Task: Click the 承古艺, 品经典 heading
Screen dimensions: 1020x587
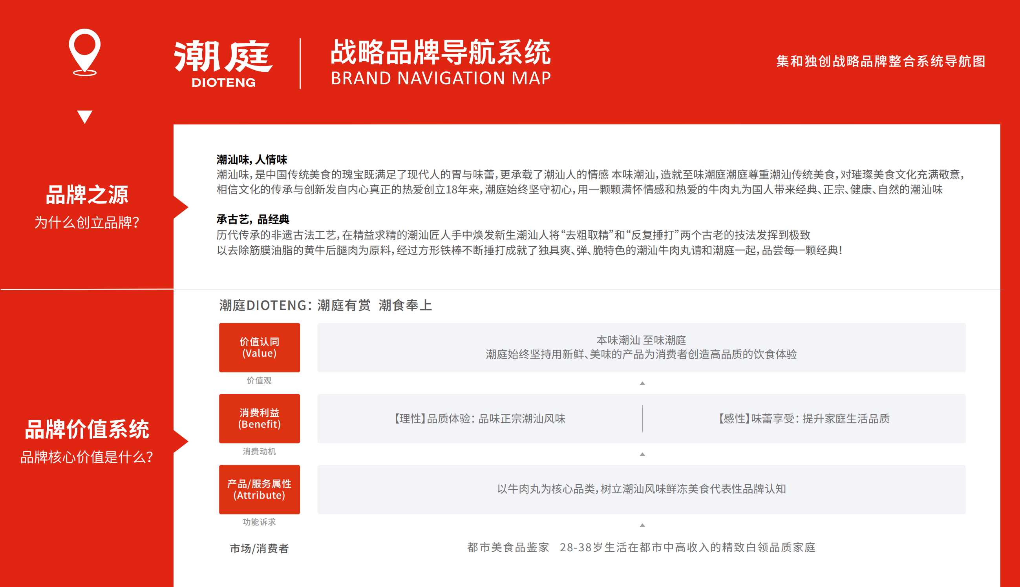Action: click(x=253, y=219)
